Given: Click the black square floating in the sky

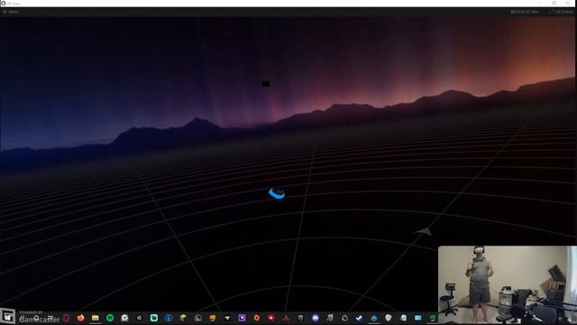Looking at the screenshot, I should point(266,84).
